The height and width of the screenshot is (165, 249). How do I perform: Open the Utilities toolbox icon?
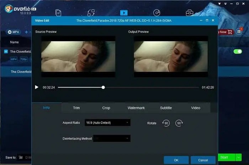[190, 13]
